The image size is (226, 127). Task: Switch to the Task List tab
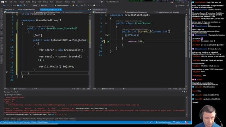point(13,119)
